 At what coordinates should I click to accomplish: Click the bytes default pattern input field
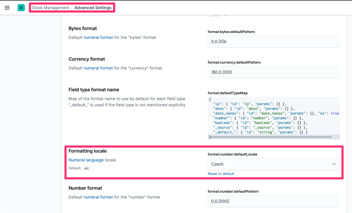(273, 42)
